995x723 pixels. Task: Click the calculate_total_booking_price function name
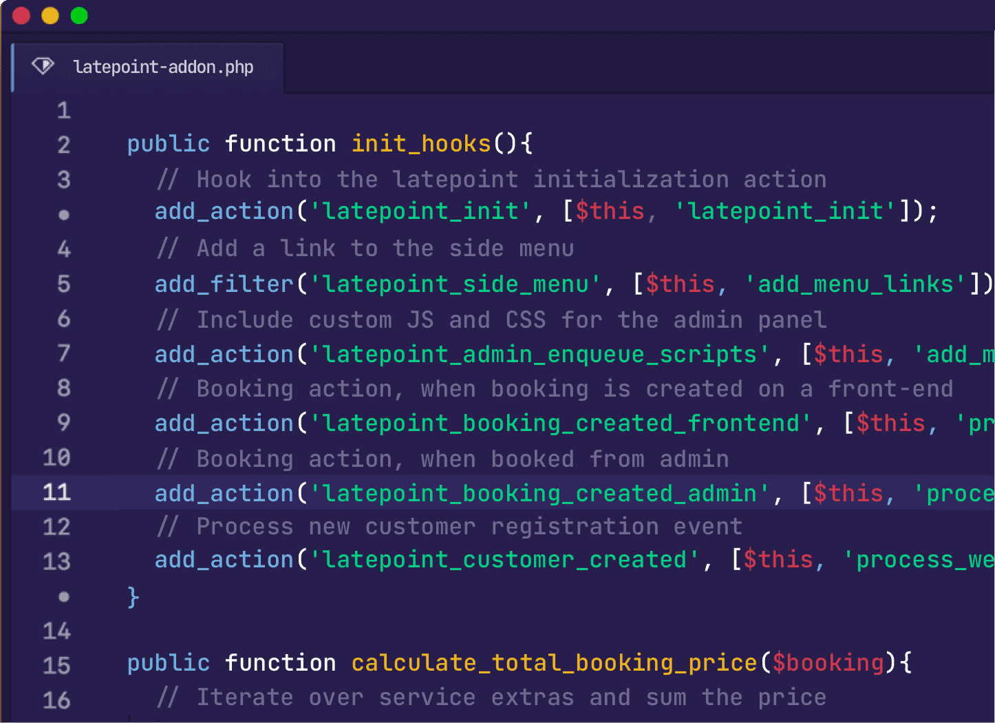pos(554,662)
